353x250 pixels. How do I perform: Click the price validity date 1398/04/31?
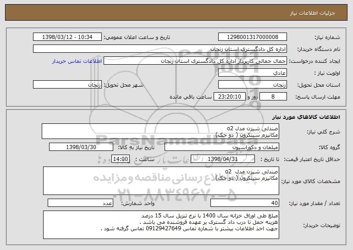tap(223, 159)
